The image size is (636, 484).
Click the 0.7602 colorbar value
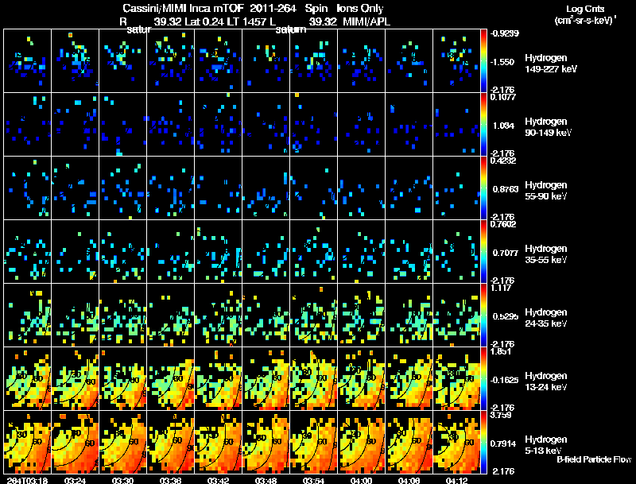[503, 224]
